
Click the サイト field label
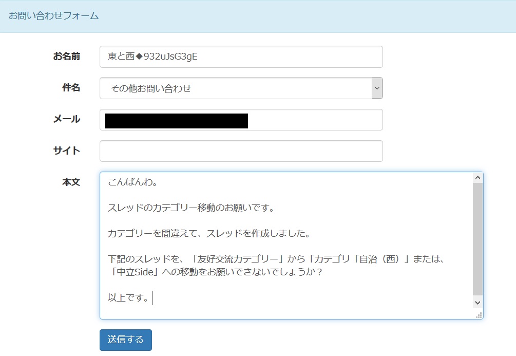66,151
